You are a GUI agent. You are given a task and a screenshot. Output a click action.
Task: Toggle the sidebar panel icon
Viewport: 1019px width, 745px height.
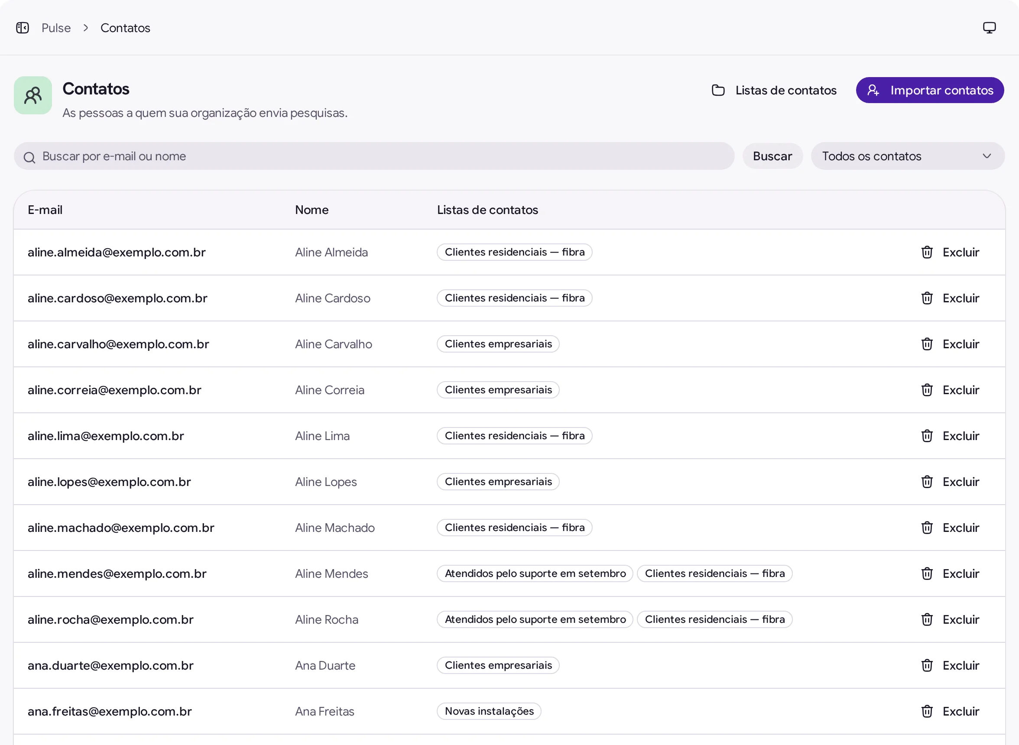(x=23, y=28)
